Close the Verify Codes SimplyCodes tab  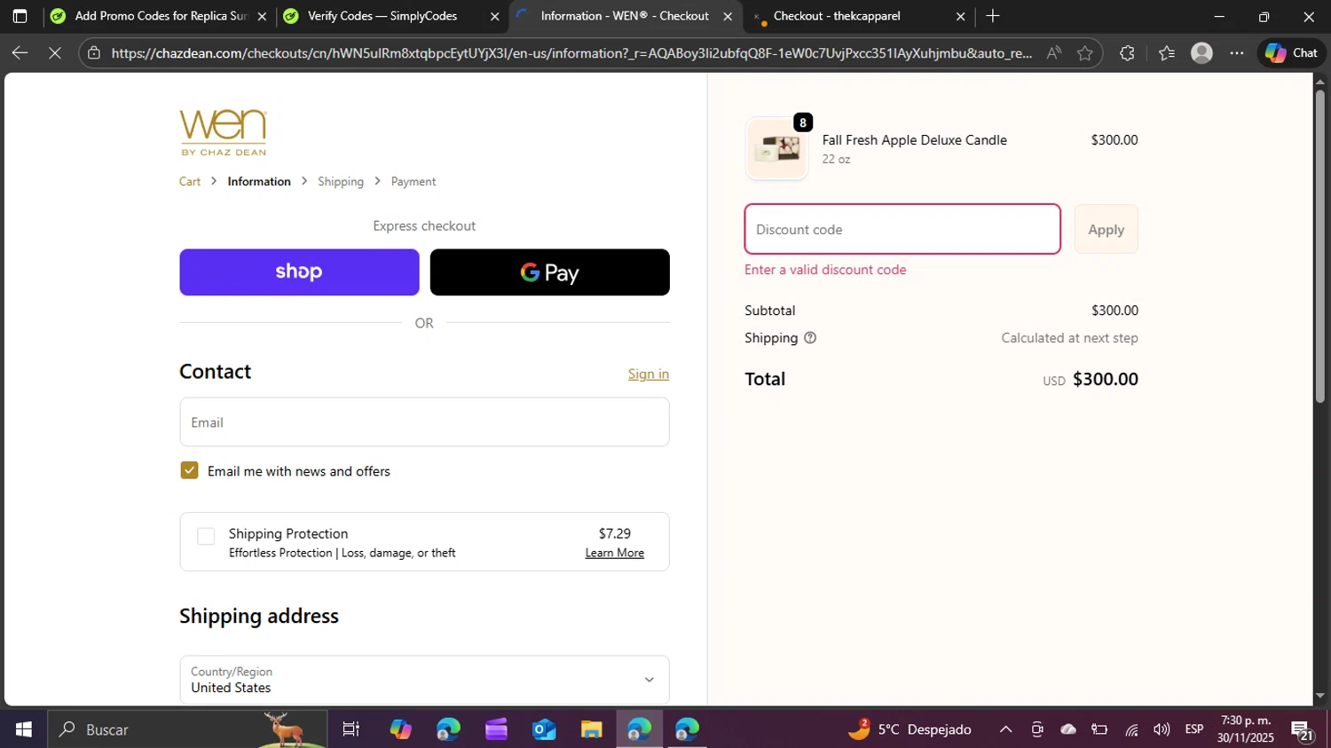(494, 16)
